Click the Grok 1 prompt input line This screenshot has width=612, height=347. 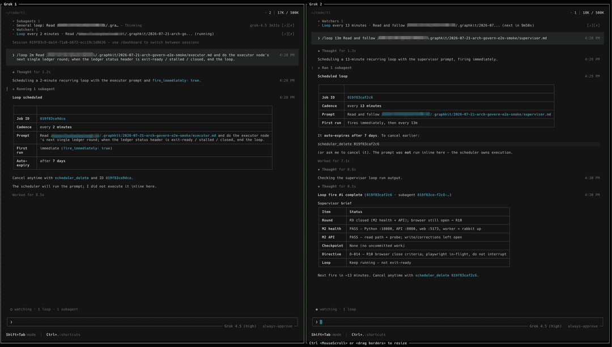pos(152,322)
